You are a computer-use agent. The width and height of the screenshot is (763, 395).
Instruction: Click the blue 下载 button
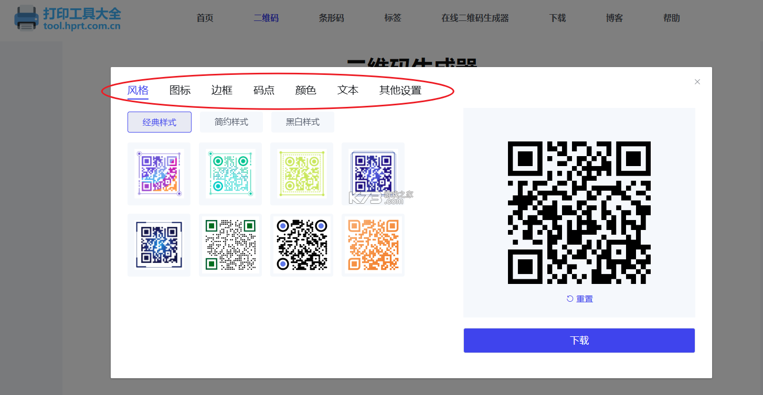coord(579,341)
